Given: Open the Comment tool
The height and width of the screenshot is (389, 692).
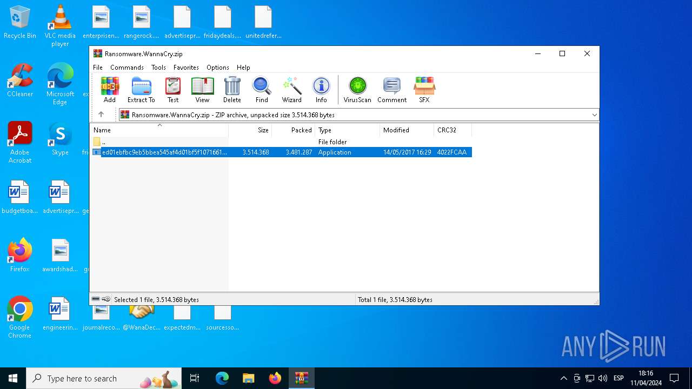Looking at the screenshot, I should (392, 90).
